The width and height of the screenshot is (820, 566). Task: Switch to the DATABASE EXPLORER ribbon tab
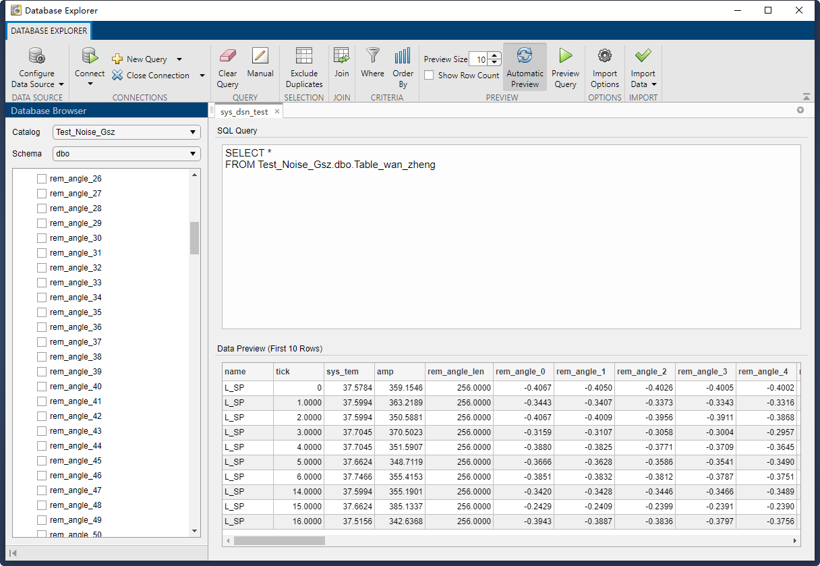click(48, 30)
